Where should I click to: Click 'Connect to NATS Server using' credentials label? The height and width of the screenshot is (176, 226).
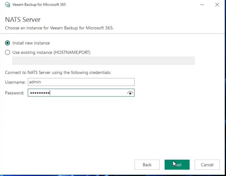tap(58, 72)
